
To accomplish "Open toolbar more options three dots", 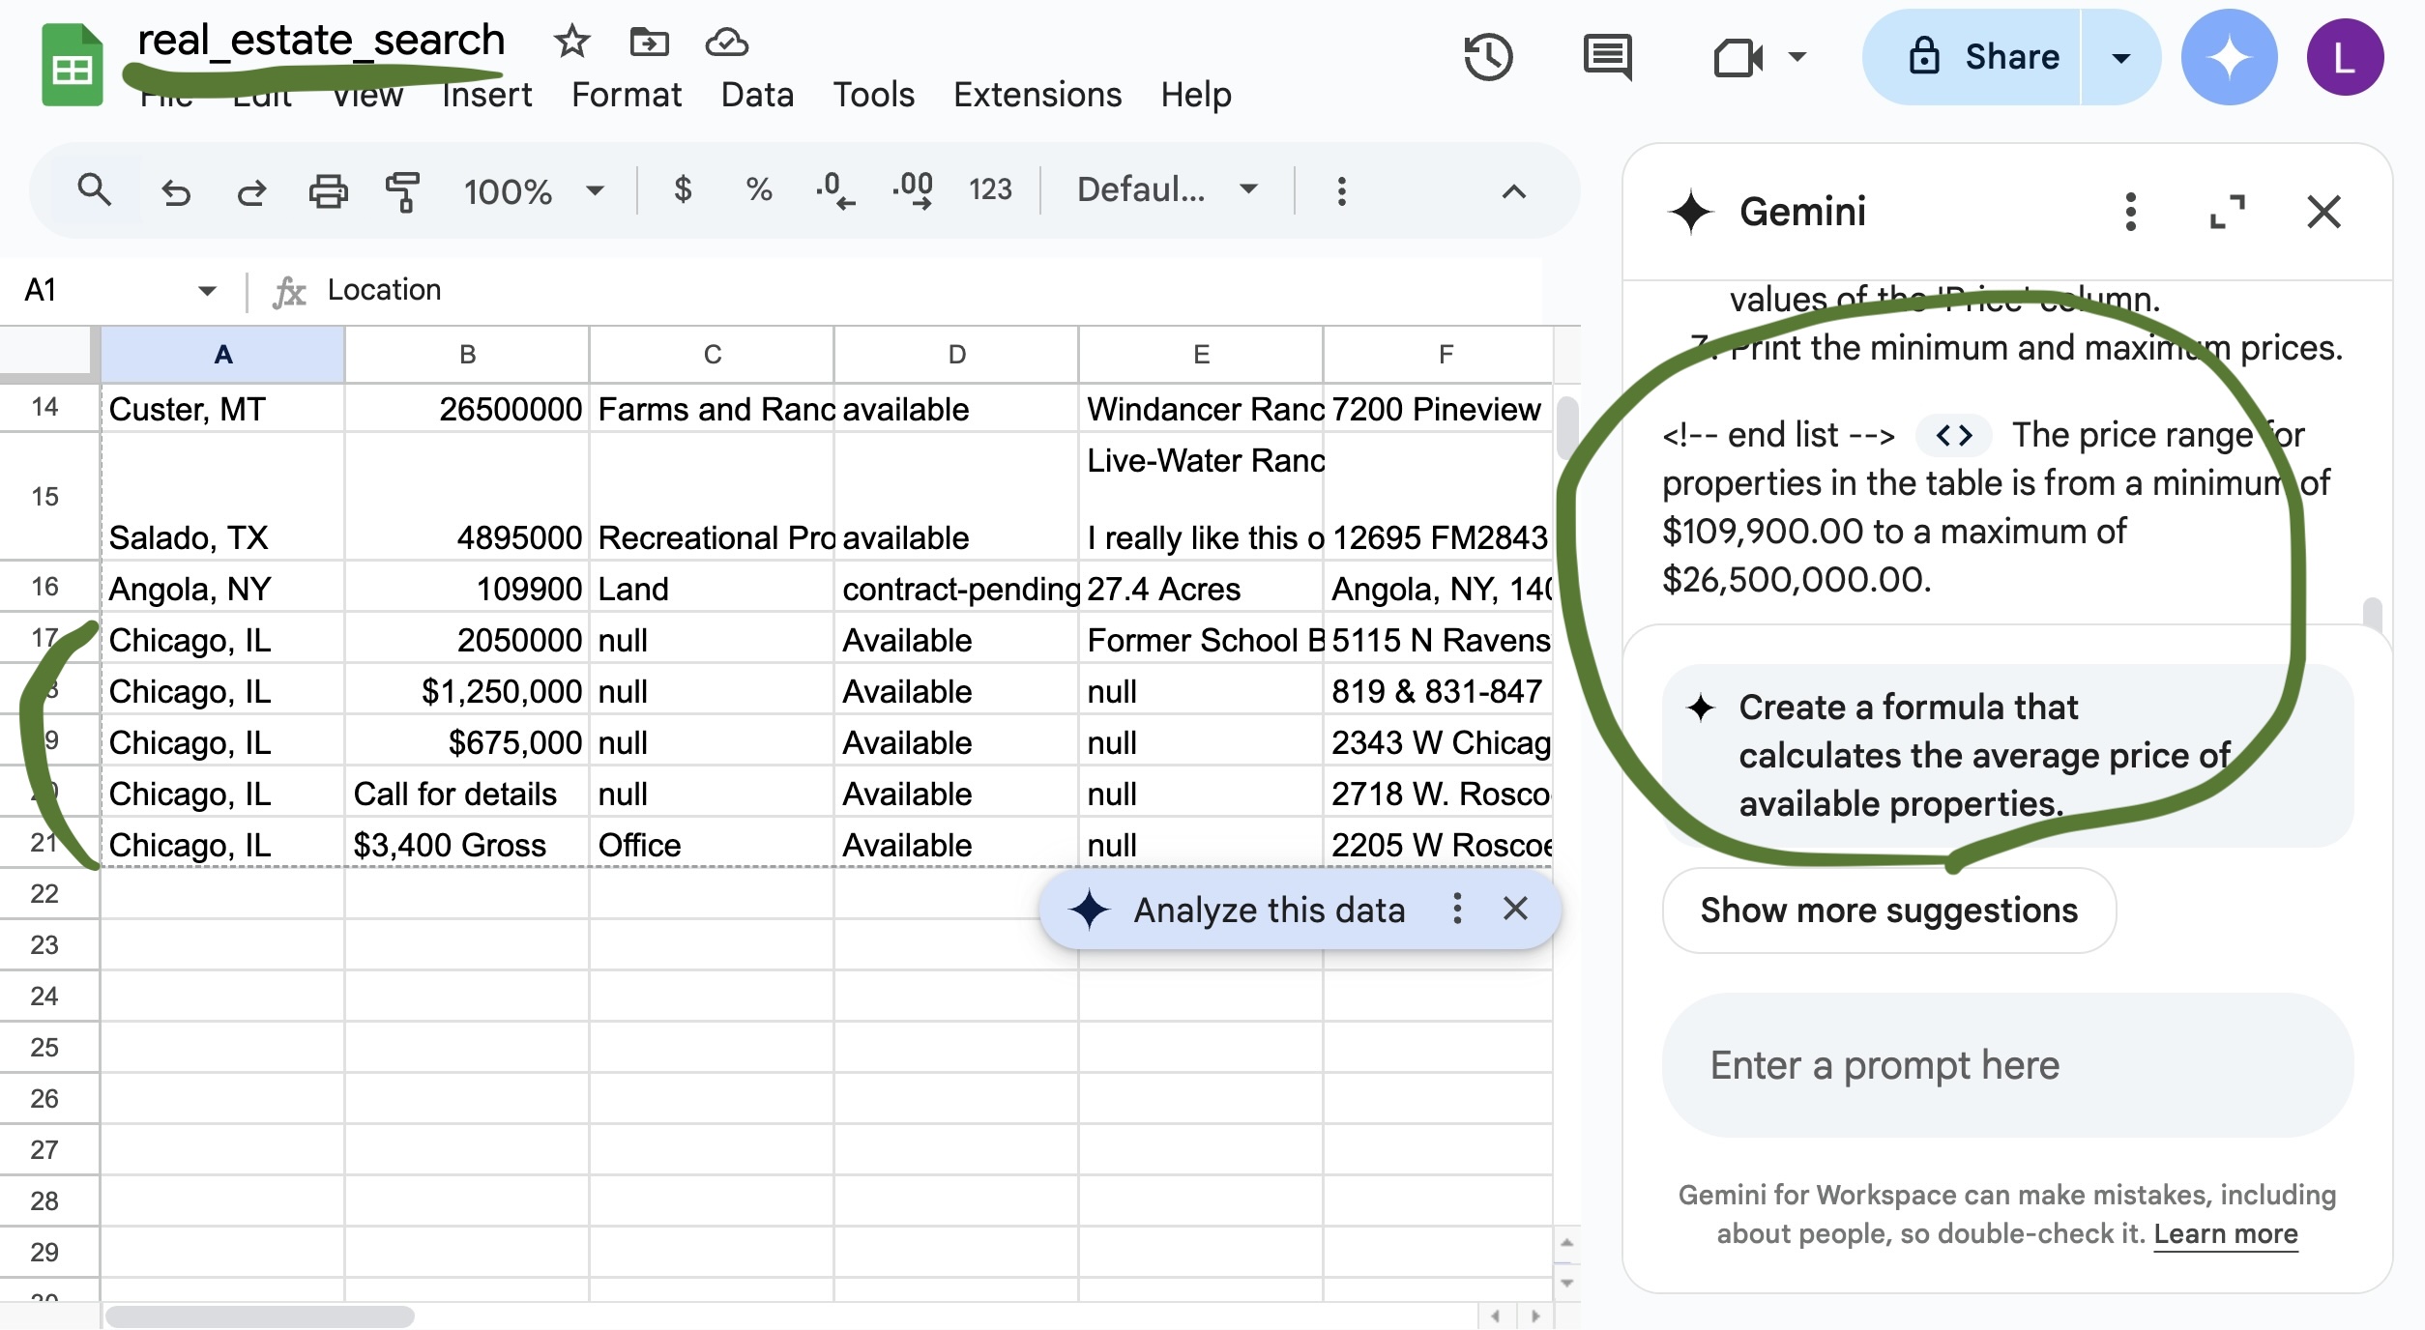I will [1341, 190].
